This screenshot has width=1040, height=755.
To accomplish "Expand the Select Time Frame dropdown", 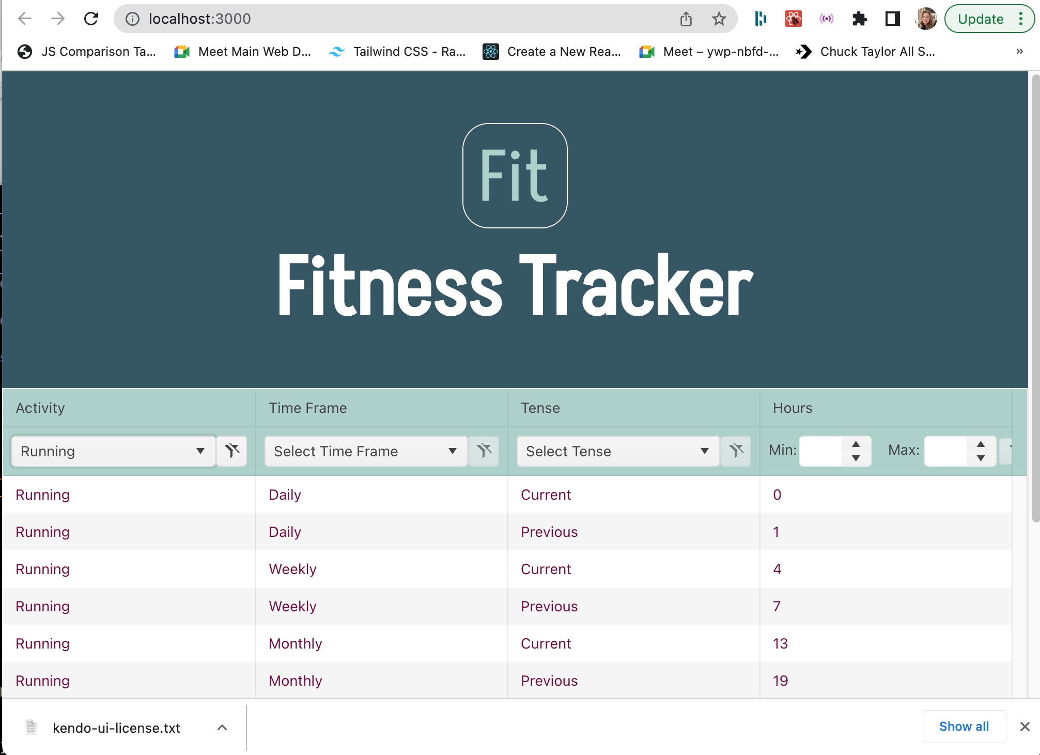I will (365, 451).
